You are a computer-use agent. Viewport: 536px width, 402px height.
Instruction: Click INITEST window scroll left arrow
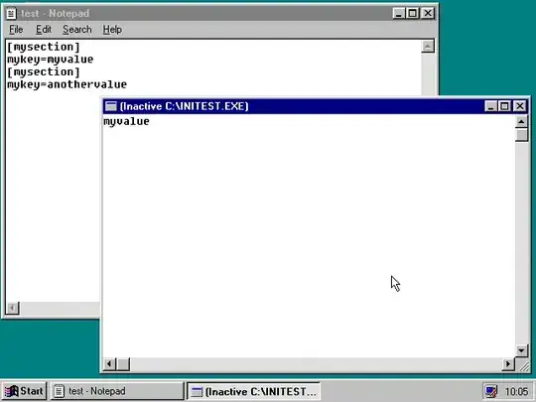point(110,364)
